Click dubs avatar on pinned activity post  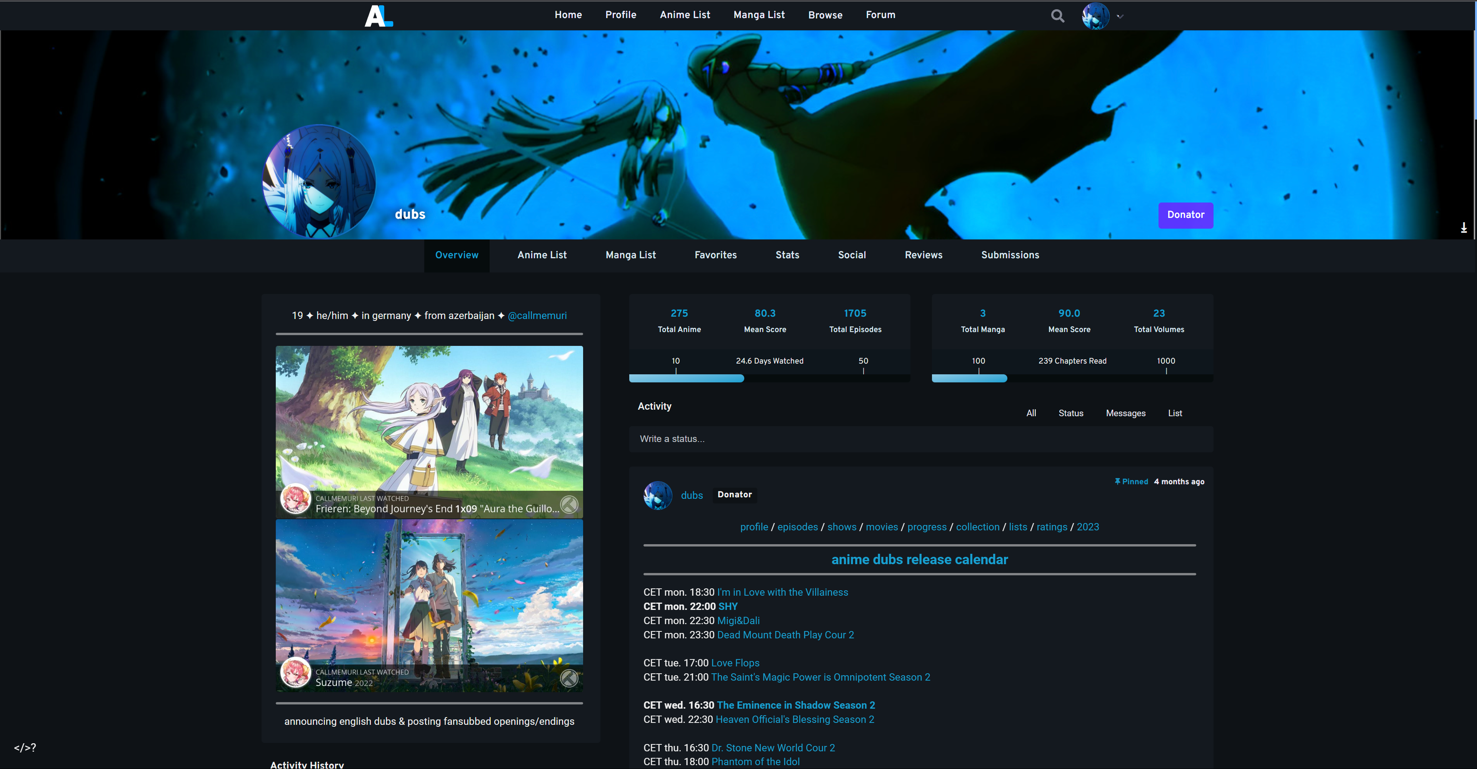click(x=658, y=495)
